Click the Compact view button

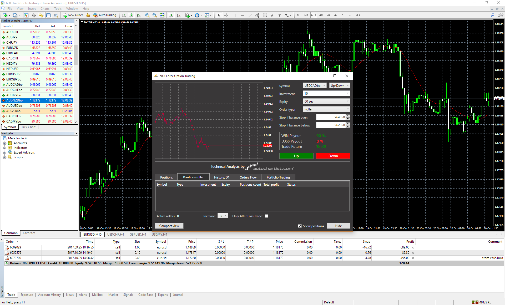[x=169, y=226]
